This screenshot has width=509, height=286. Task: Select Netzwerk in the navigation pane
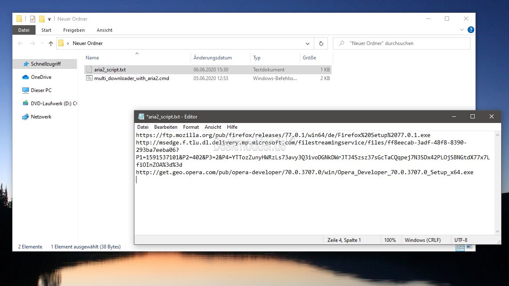click(41, 117)
